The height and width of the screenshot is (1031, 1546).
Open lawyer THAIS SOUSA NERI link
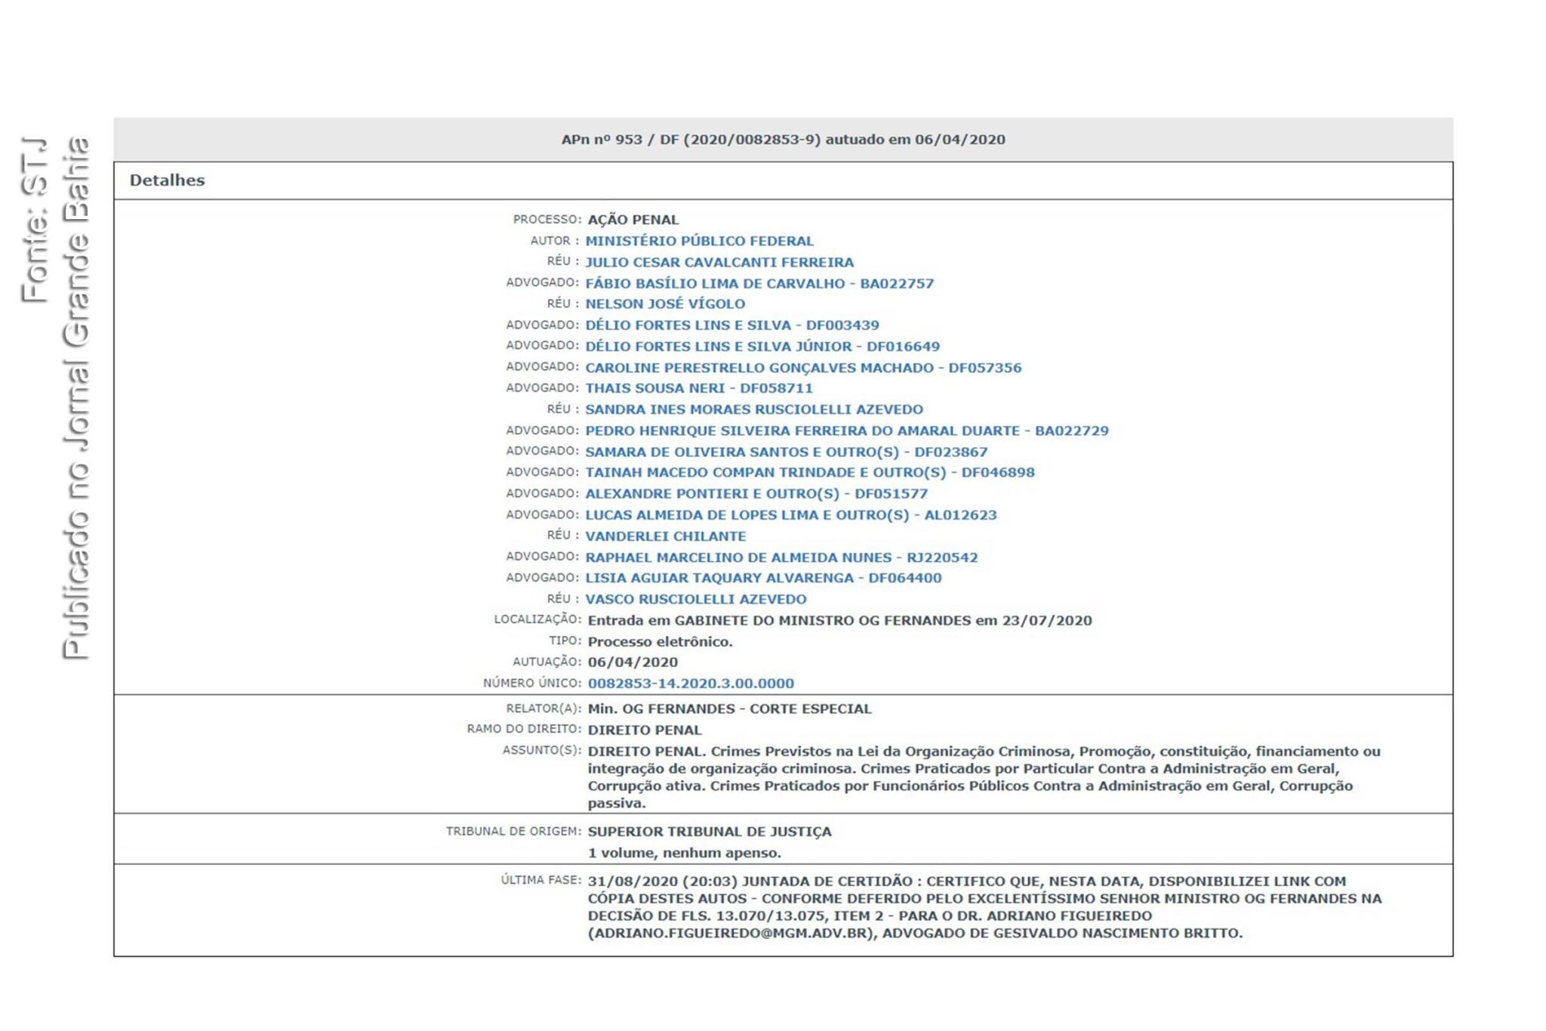[x=699, y=388]
